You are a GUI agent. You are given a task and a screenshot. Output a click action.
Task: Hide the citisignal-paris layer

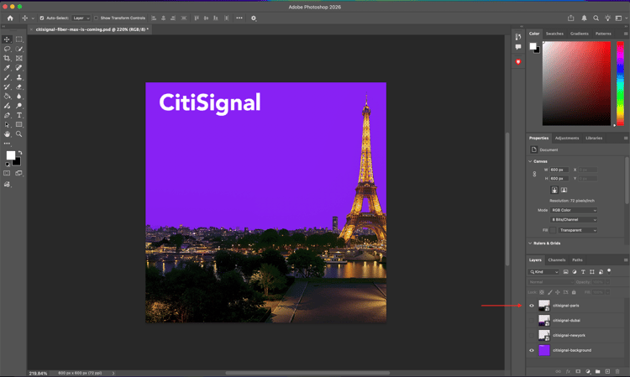coord(532,306)
